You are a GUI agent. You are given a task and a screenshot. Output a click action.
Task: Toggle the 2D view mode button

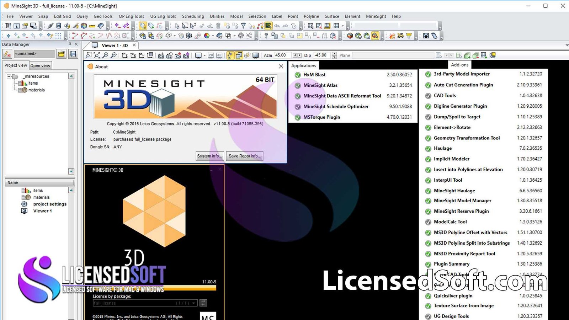click(x=211, y=55)
